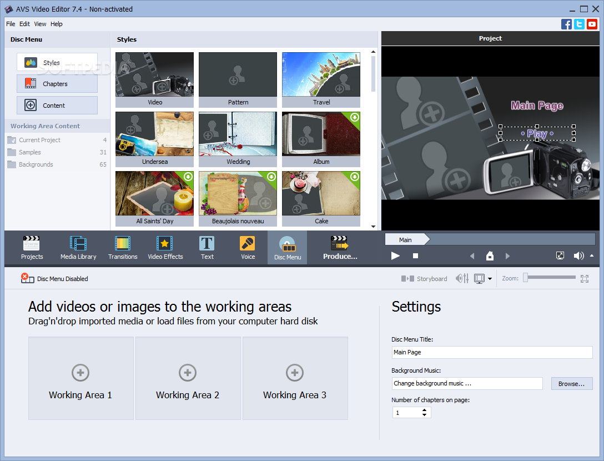Open the audio mixer icon
Image resolution: width=604 pixels, height=461 pixels.
coord(462,278)
